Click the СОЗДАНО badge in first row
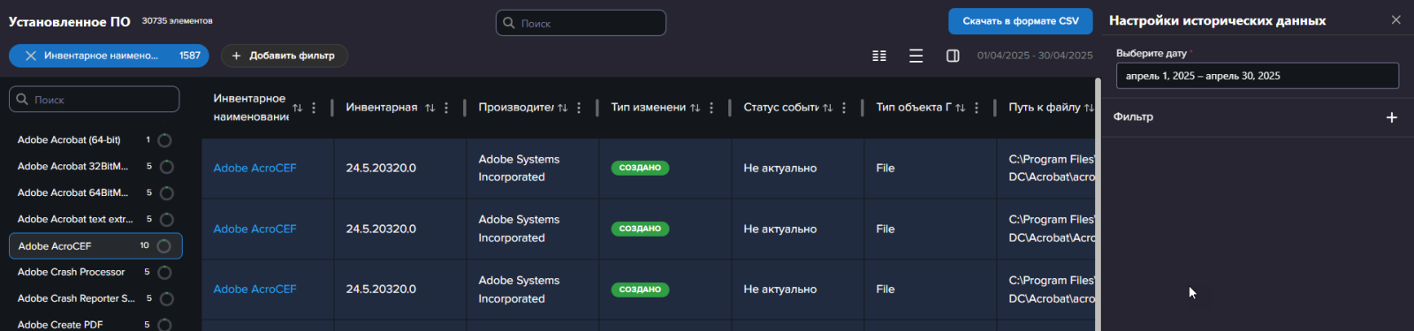 point(640,169)
